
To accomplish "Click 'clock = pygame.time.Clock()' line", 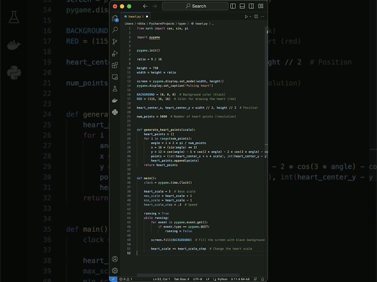I will coord(168,183).
